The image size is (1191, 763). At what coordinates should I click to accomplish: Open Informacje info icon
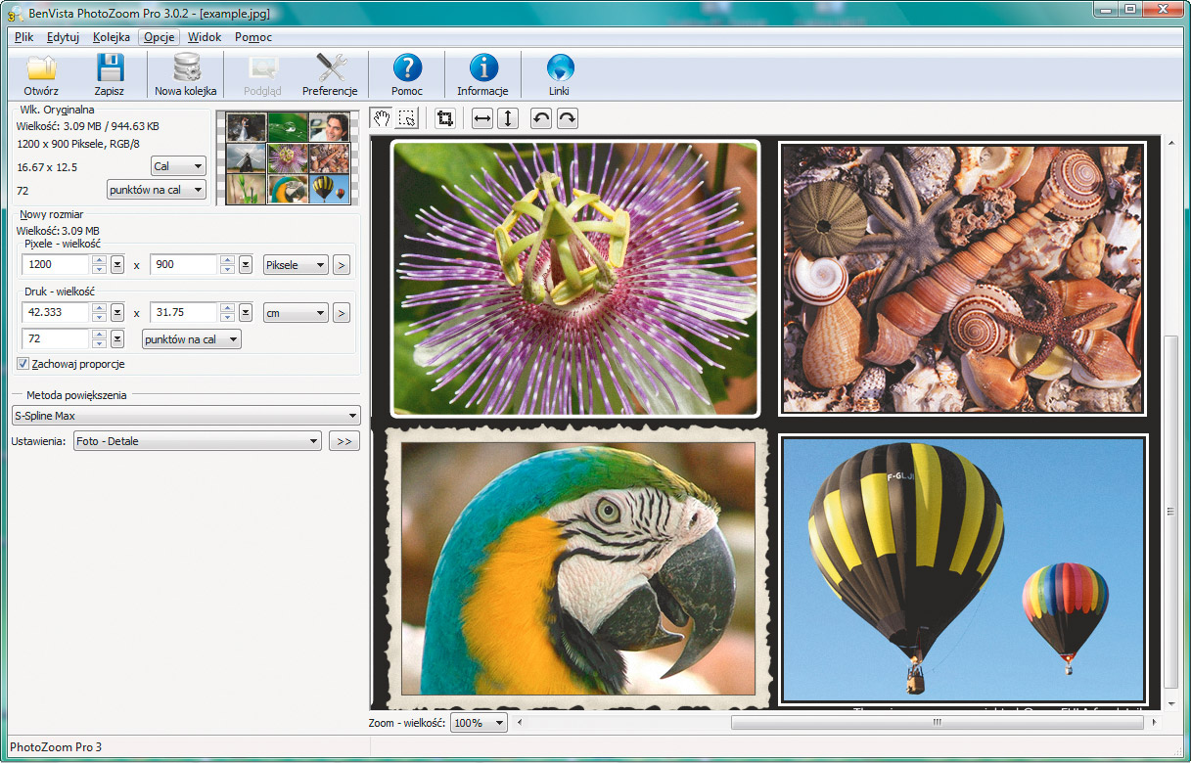pyautogui.click(x=482, y=68)
